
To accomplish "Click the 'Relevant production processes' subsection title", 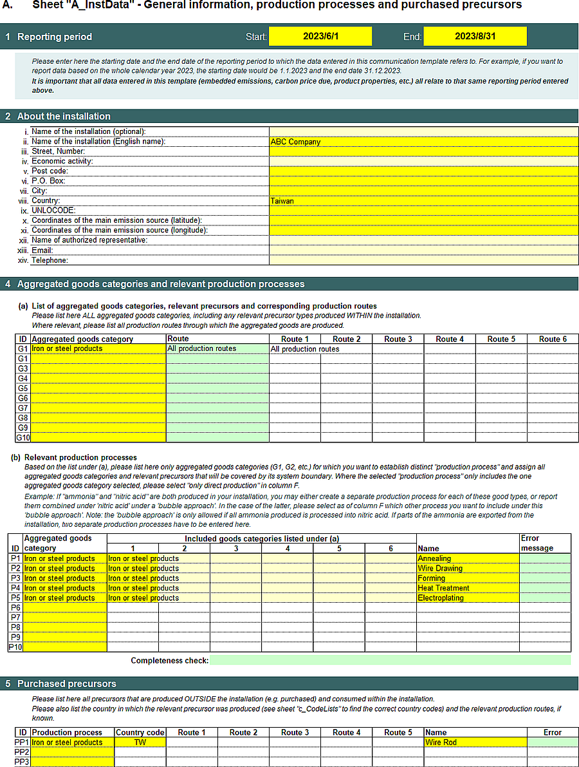I will click(80, 457).
